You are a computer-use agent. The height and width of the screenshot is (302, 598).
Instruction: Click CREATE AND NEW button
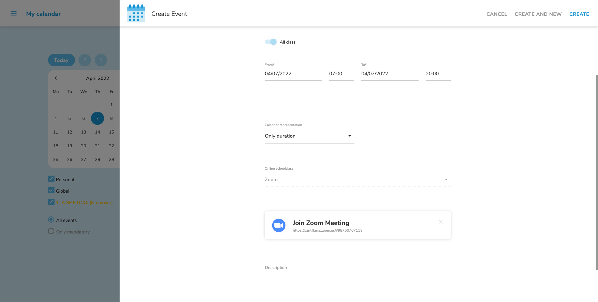coord(538,14)
